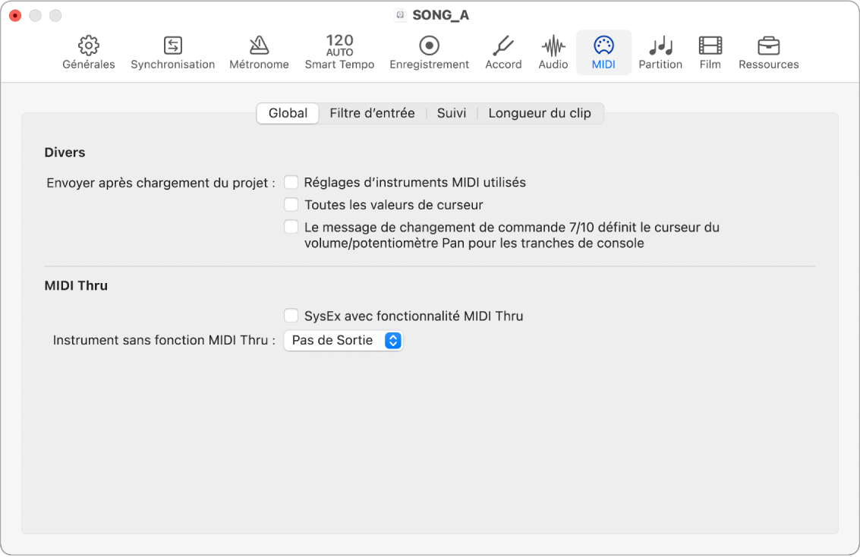Open the Générales settings pane
The image size is (860, 557).
click(88, 52)
